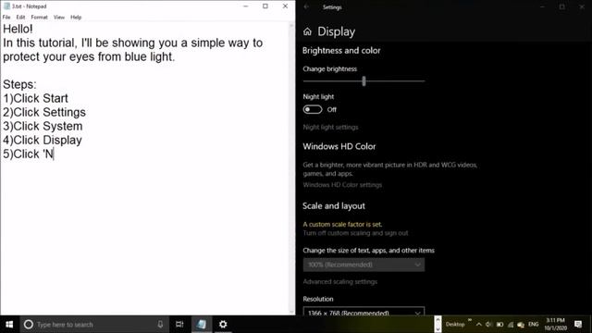Click the '3)Click System' line
The image size is (592, 333).
coord(43,126)
